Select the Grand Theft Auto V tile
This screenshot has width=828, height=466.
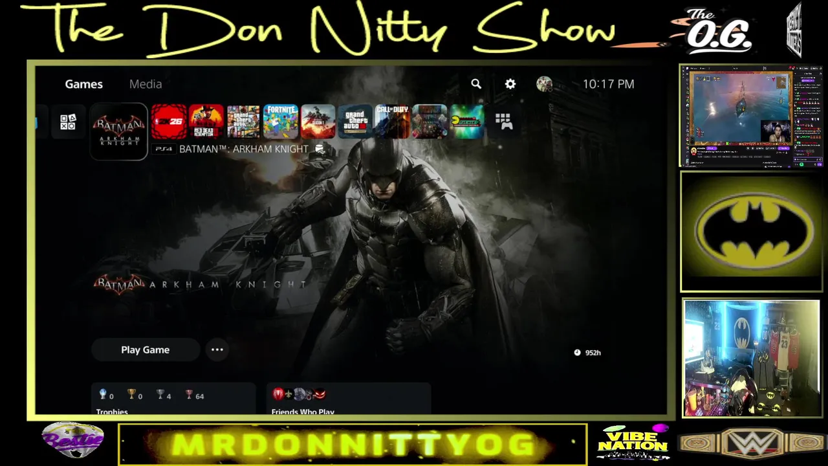[x=243, y=122]
